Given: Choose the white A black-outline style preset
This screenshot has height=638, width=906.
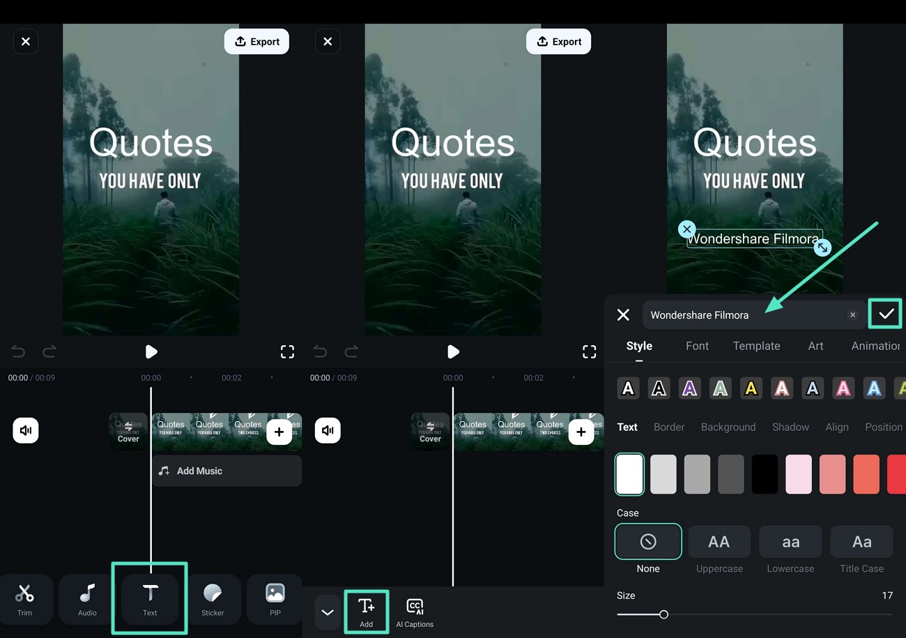Looking at the screenshot, I should tap(628, 388).
